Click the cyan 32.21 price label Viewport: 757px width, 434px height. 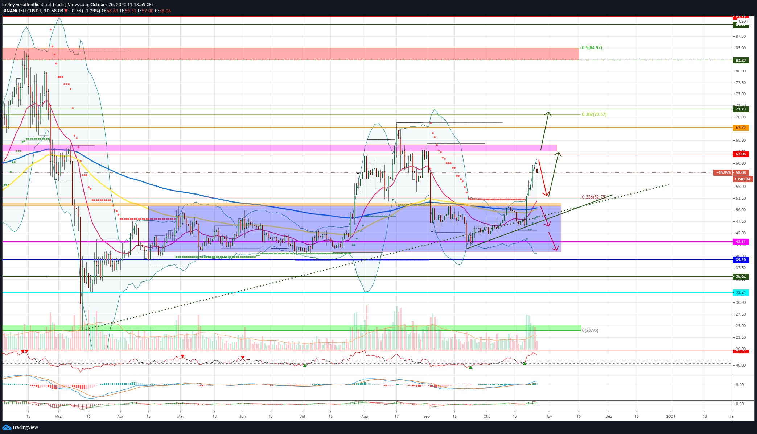pos(740,292)
